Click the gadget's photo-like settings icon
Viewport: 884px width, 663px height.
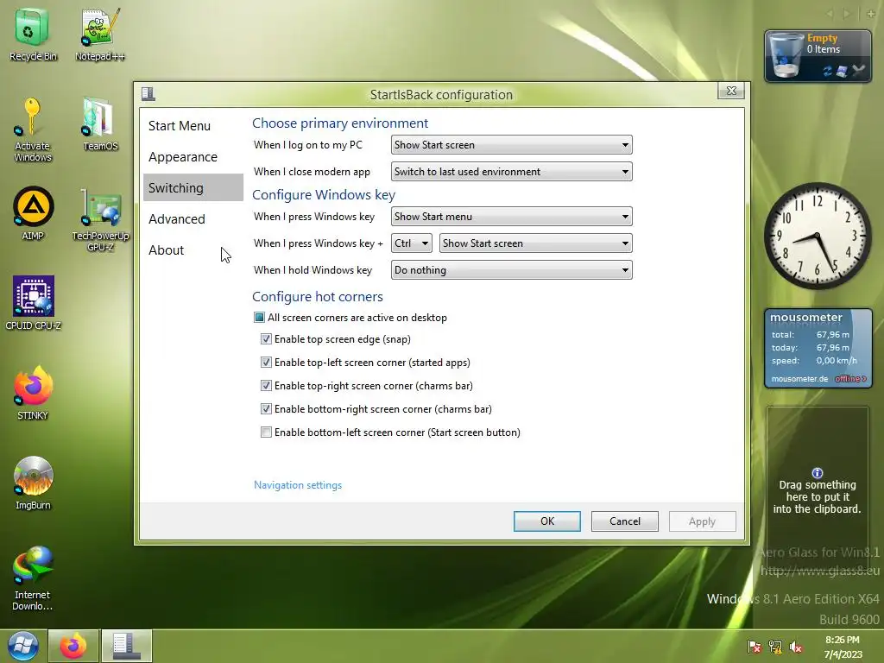[x=843, y=71]
